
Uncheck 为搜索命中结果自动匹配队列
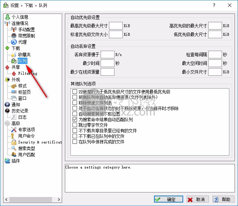coord(75,120)
